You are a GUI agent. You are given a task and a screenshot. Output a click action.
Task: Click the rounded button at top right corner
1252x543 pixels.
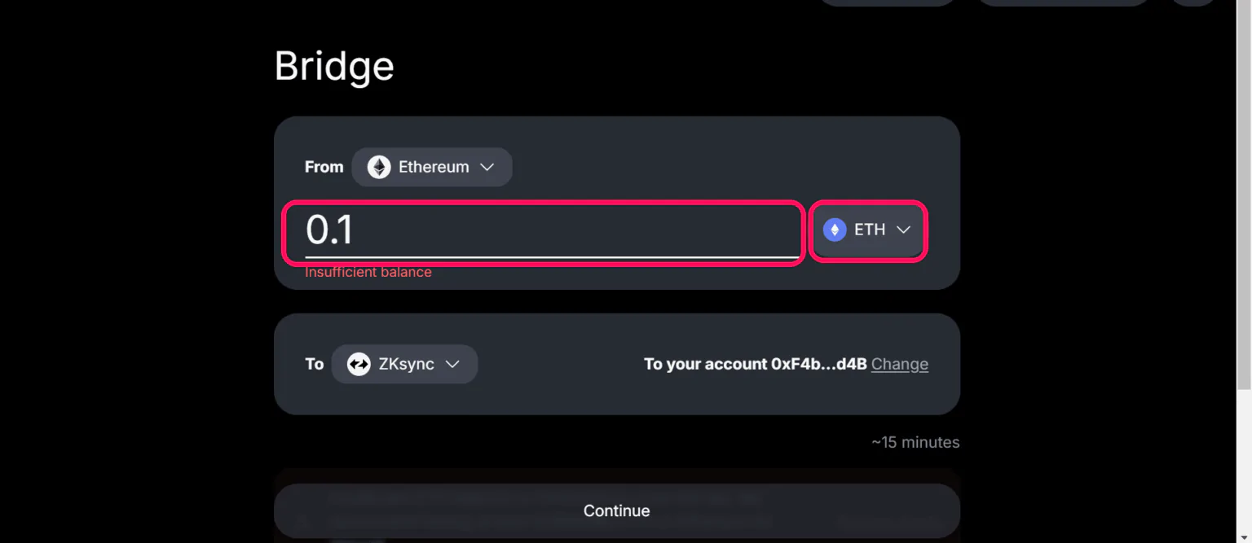(1192, 2)
